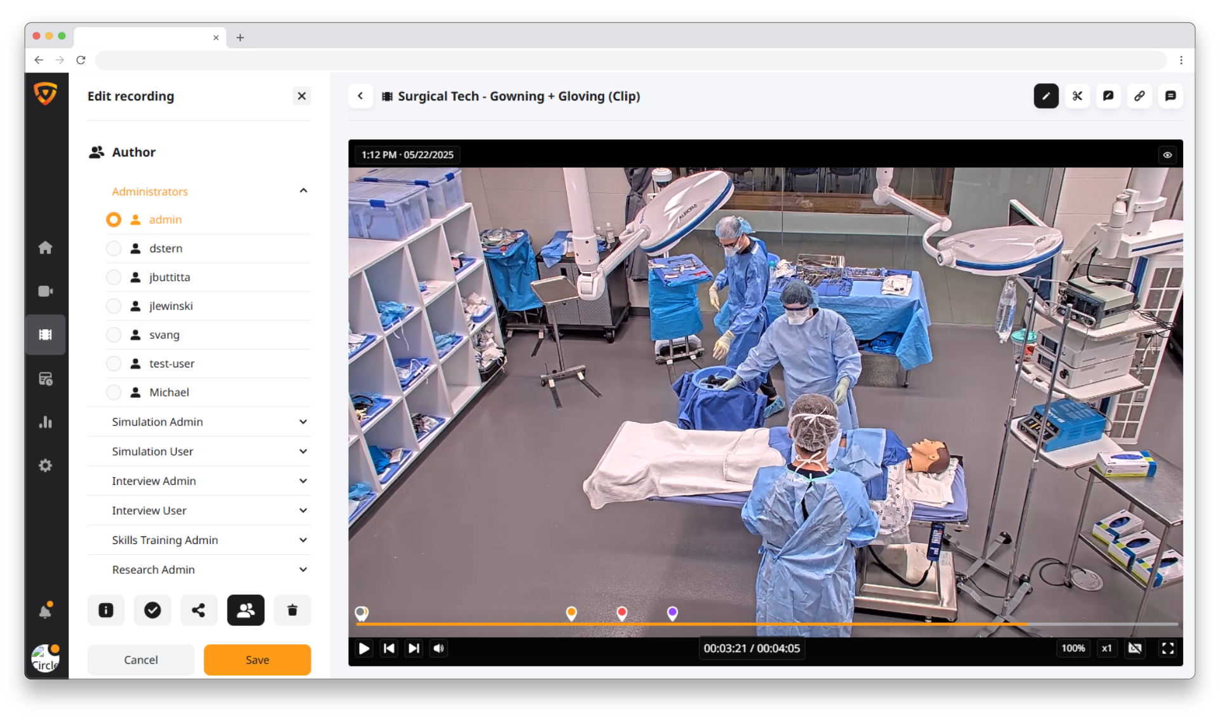The image size is (1220, 727).
Task: Open the settings gear sidebar icon
Action: click(x=45, y=465)
